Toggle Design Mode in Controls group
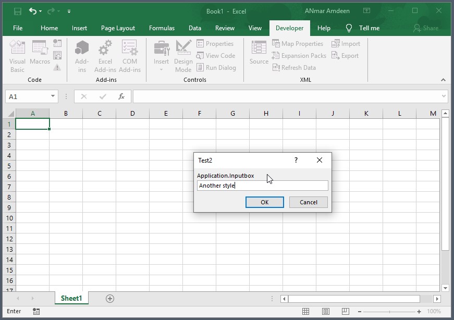Viewport: 454px width, 320px height. pyautogui.click(x=183, y=56)
